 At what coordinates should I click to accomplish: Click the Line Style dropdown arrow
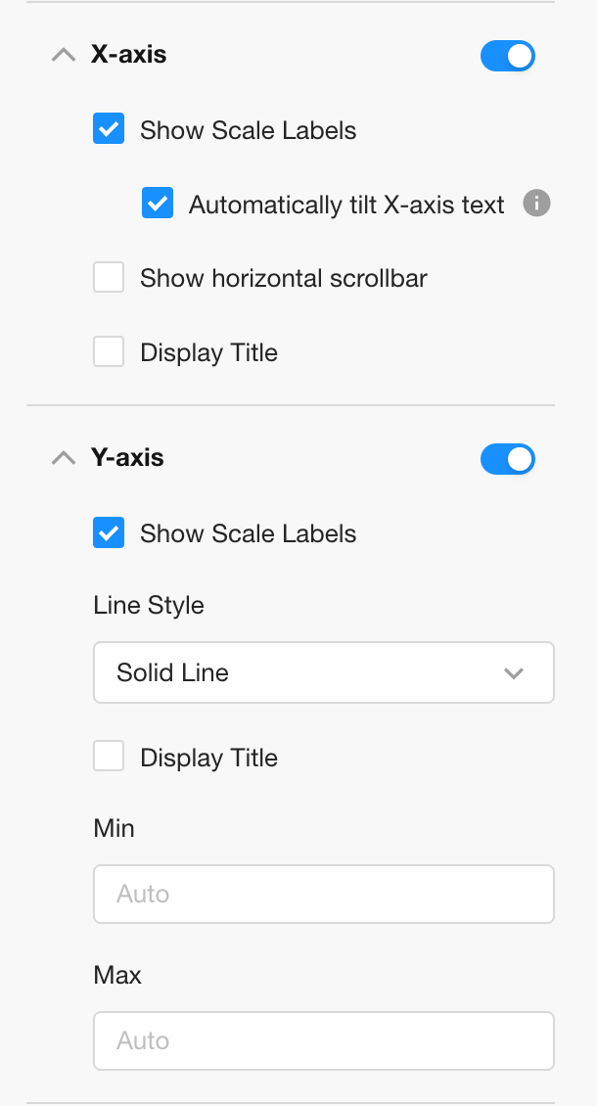[513, 673]
